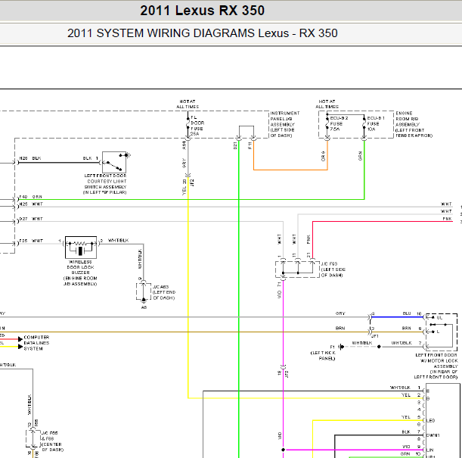
Task: Click the 'PNK' label at right edge
Action: [447, 219]
